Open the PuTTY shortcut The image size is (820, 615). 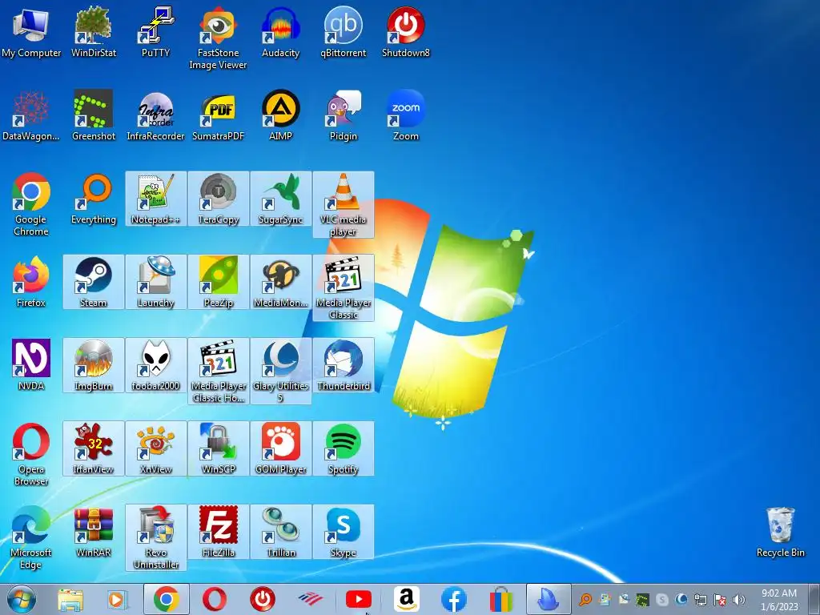(156, 31)
